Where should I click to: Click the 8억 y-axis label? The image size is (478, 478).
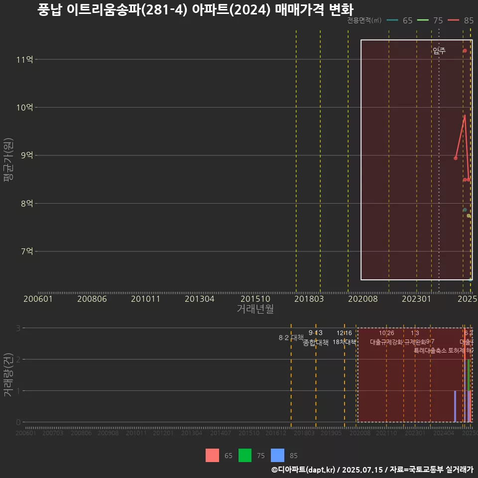(x=27, y=203)
